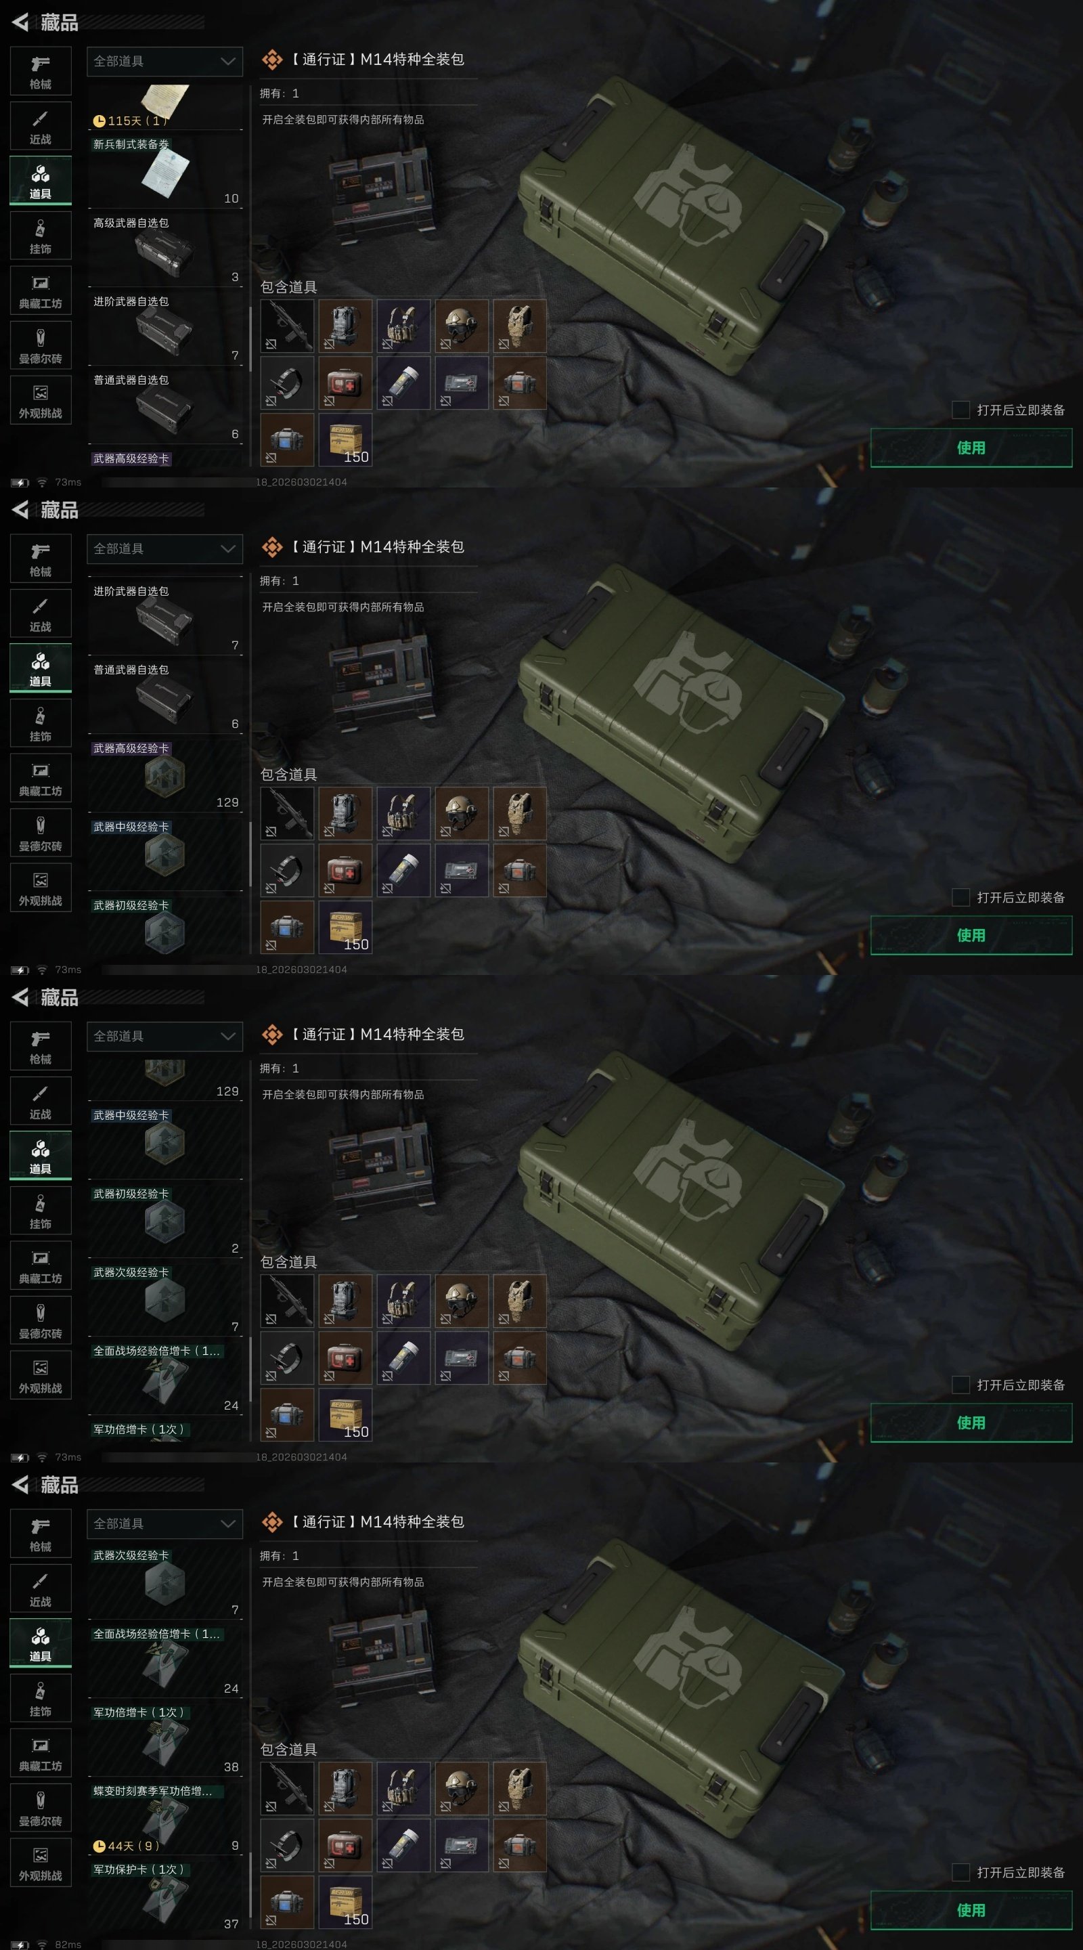The width and height of the screenshot is (1083, 1950).
Task: Tick 打开后立即装备 in screen listing 新兵制式装备券
Action: 960,410
